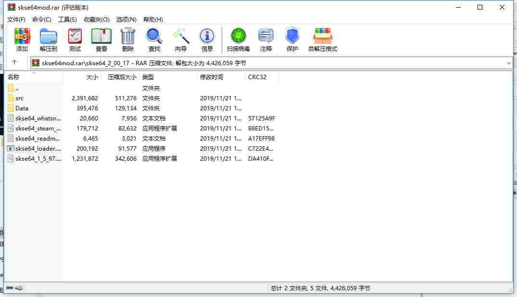Click the key icon in status bar
The height and width of the screenshot is (297, 517).
[x=19, y=288]
